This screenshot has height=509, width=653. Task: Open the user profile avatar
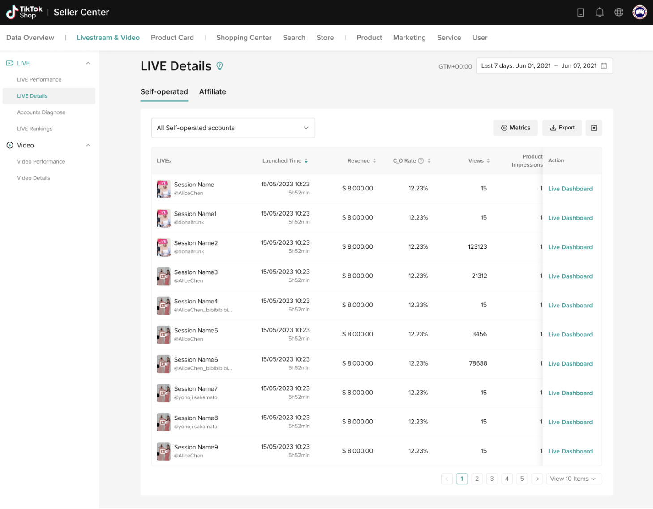[x=639, y=13]
